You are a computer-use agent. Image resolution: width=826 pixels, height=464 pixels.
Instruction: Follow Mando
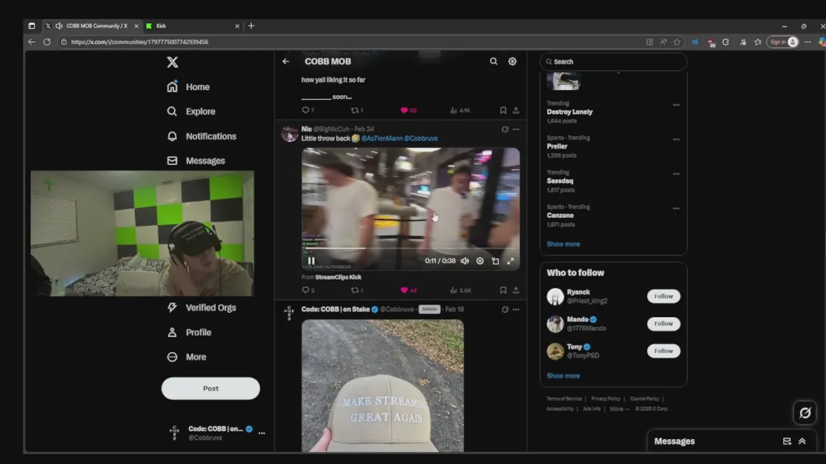[663, 324]
